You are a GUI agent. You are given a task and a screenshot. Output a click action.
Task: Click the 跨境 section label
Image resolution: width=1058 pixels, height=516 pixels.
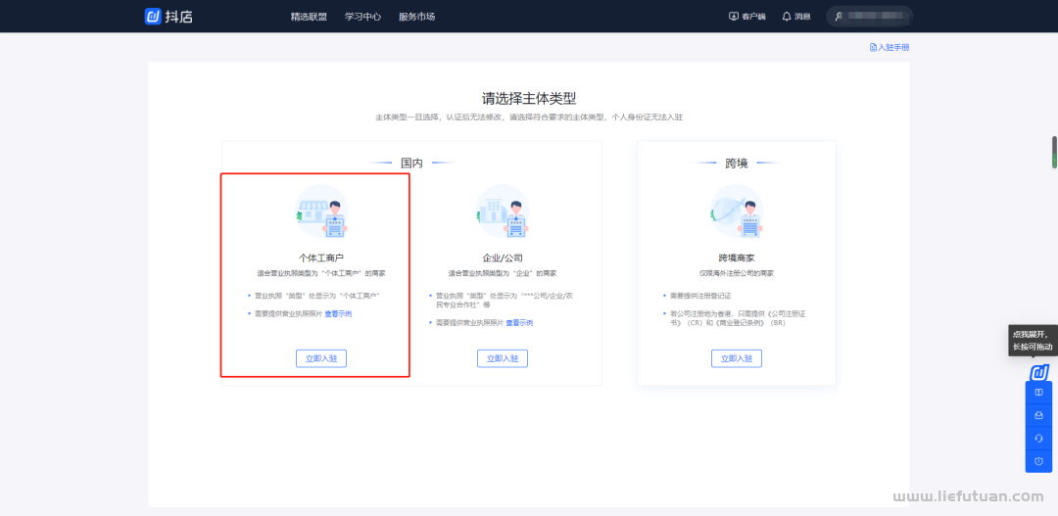pyautogui.click(x=736, y=164)
